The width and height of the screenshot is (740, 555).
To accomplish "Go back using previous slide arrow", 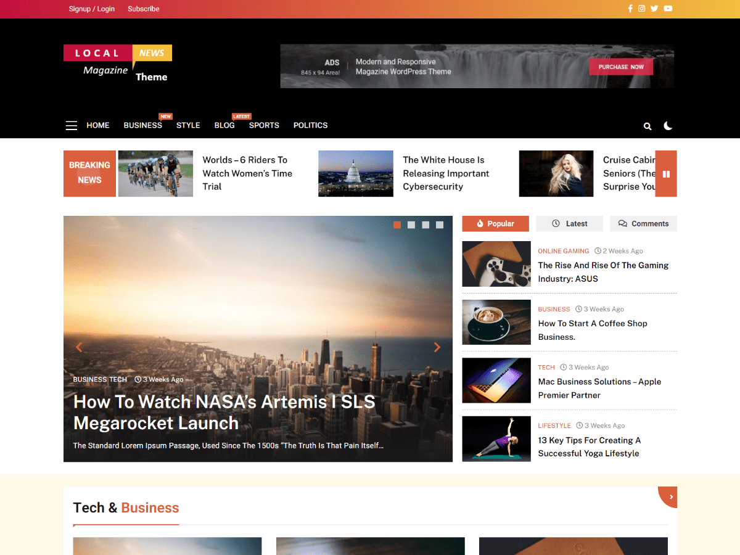I will coord(79,347).
